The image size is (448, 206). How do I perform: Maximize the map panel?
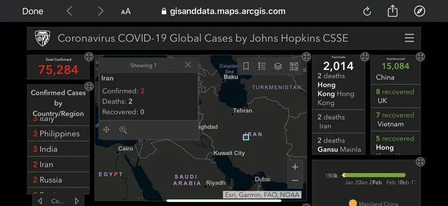[306, 57]
